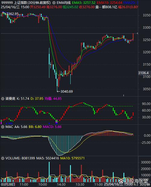Image resolution: width=151 pixels, height=187 pixels.
Task: Select the EMA10: 3254.64 label
Action: pyautogui.click(x=110, y=3)
